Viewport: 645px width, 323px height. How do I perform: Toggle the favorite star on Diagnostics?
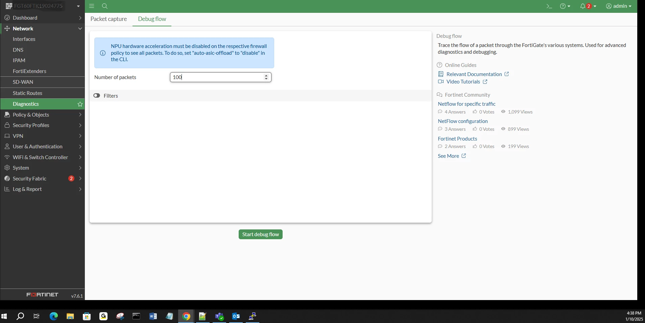(80, 104)
